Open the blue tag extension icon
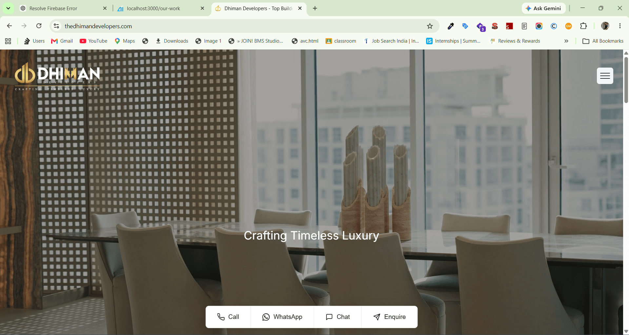Viewport: 629px width, 335px height. [x=465, y=26]
